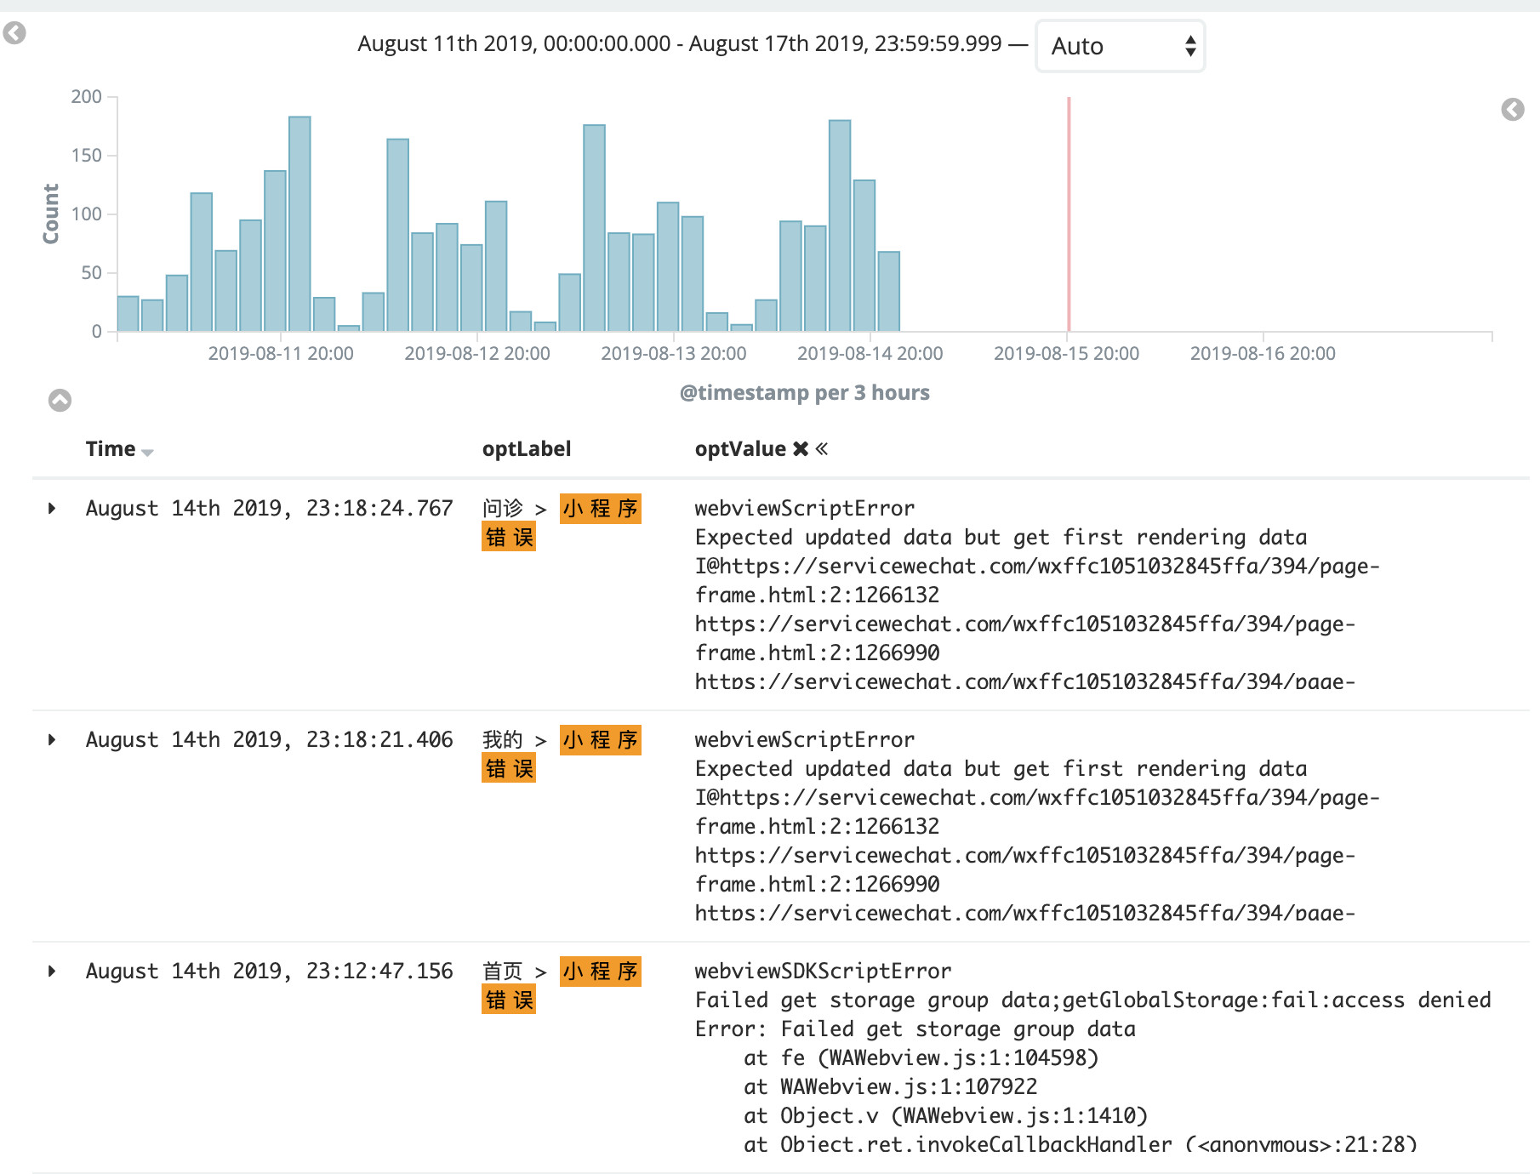Select the tall bar before 2019-08-14 20:00

coord(840,225)
